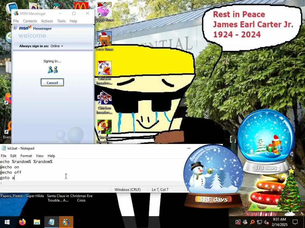
Task: Click the 'Always sign in as:' label
Action: (x=34, y=46)
